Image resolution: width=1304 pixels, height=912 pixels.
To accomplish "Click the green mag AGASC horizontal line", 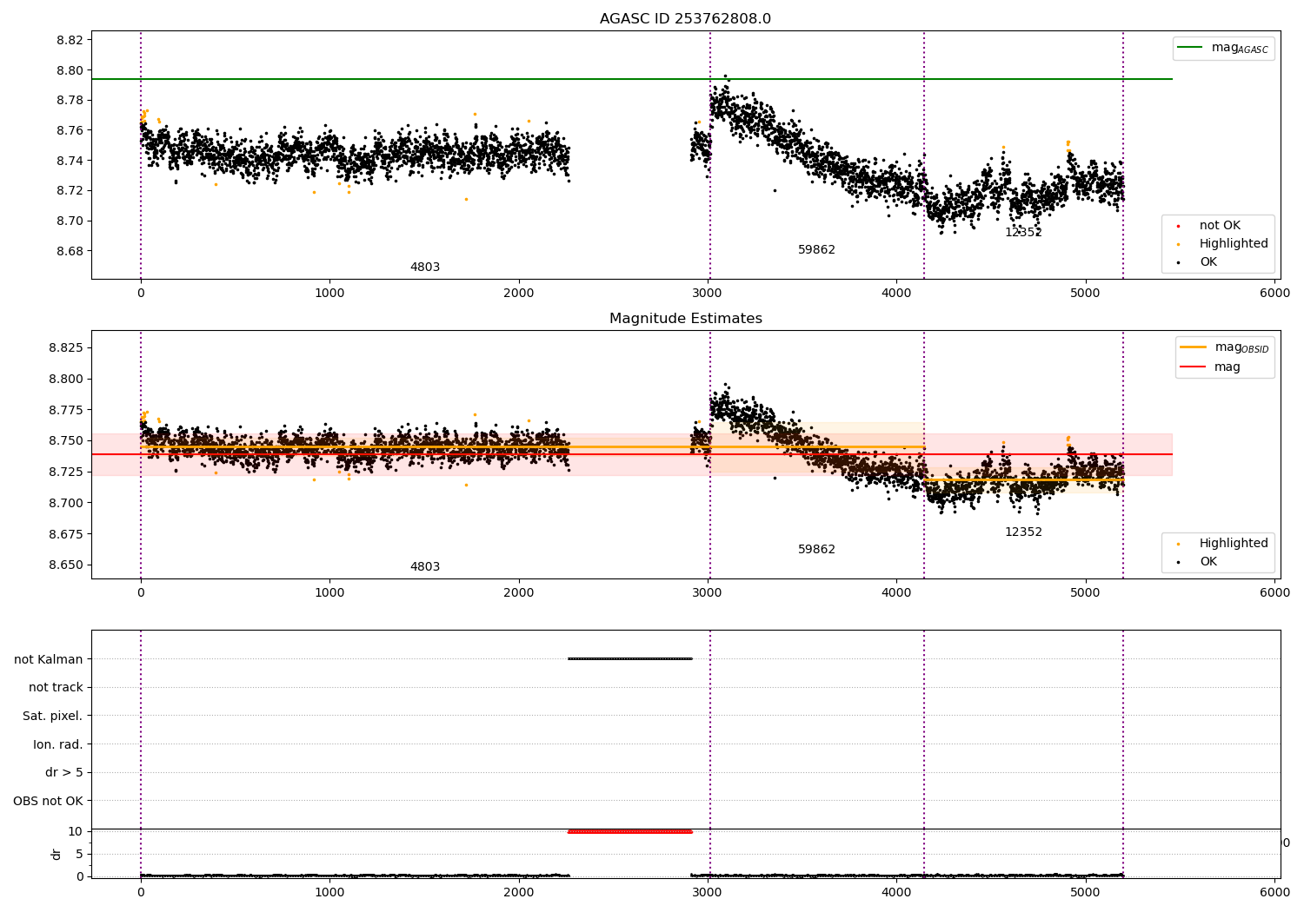I will point(632,79).
